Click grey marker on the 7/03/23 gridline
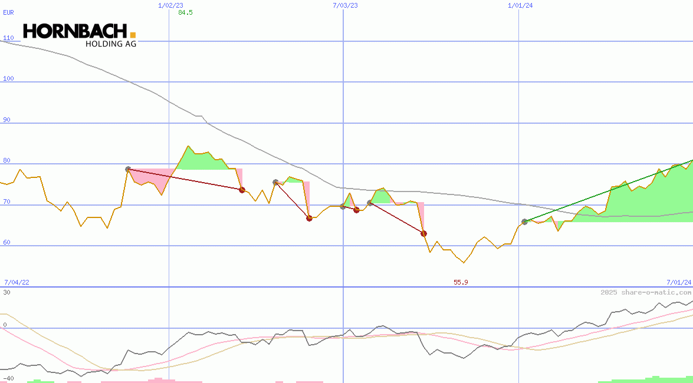Screen dimensions: 693x383 tap(343, 206)
